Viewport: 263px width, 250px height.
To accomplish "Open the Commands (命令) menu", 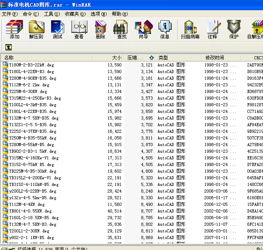I will coord(31,14).
